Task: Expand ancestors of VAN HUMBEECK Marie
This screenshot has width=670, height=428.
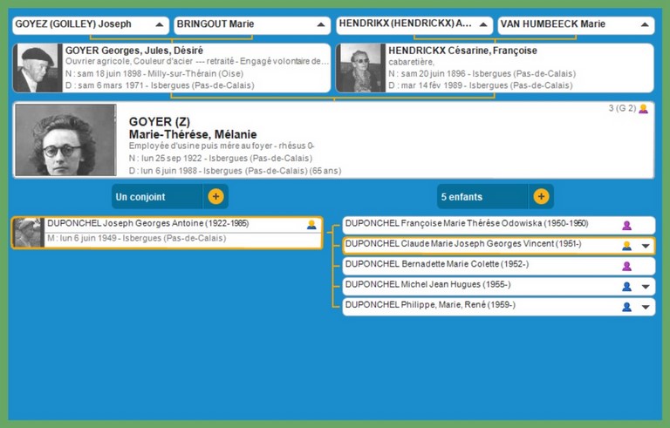Action: click(644, 25)
